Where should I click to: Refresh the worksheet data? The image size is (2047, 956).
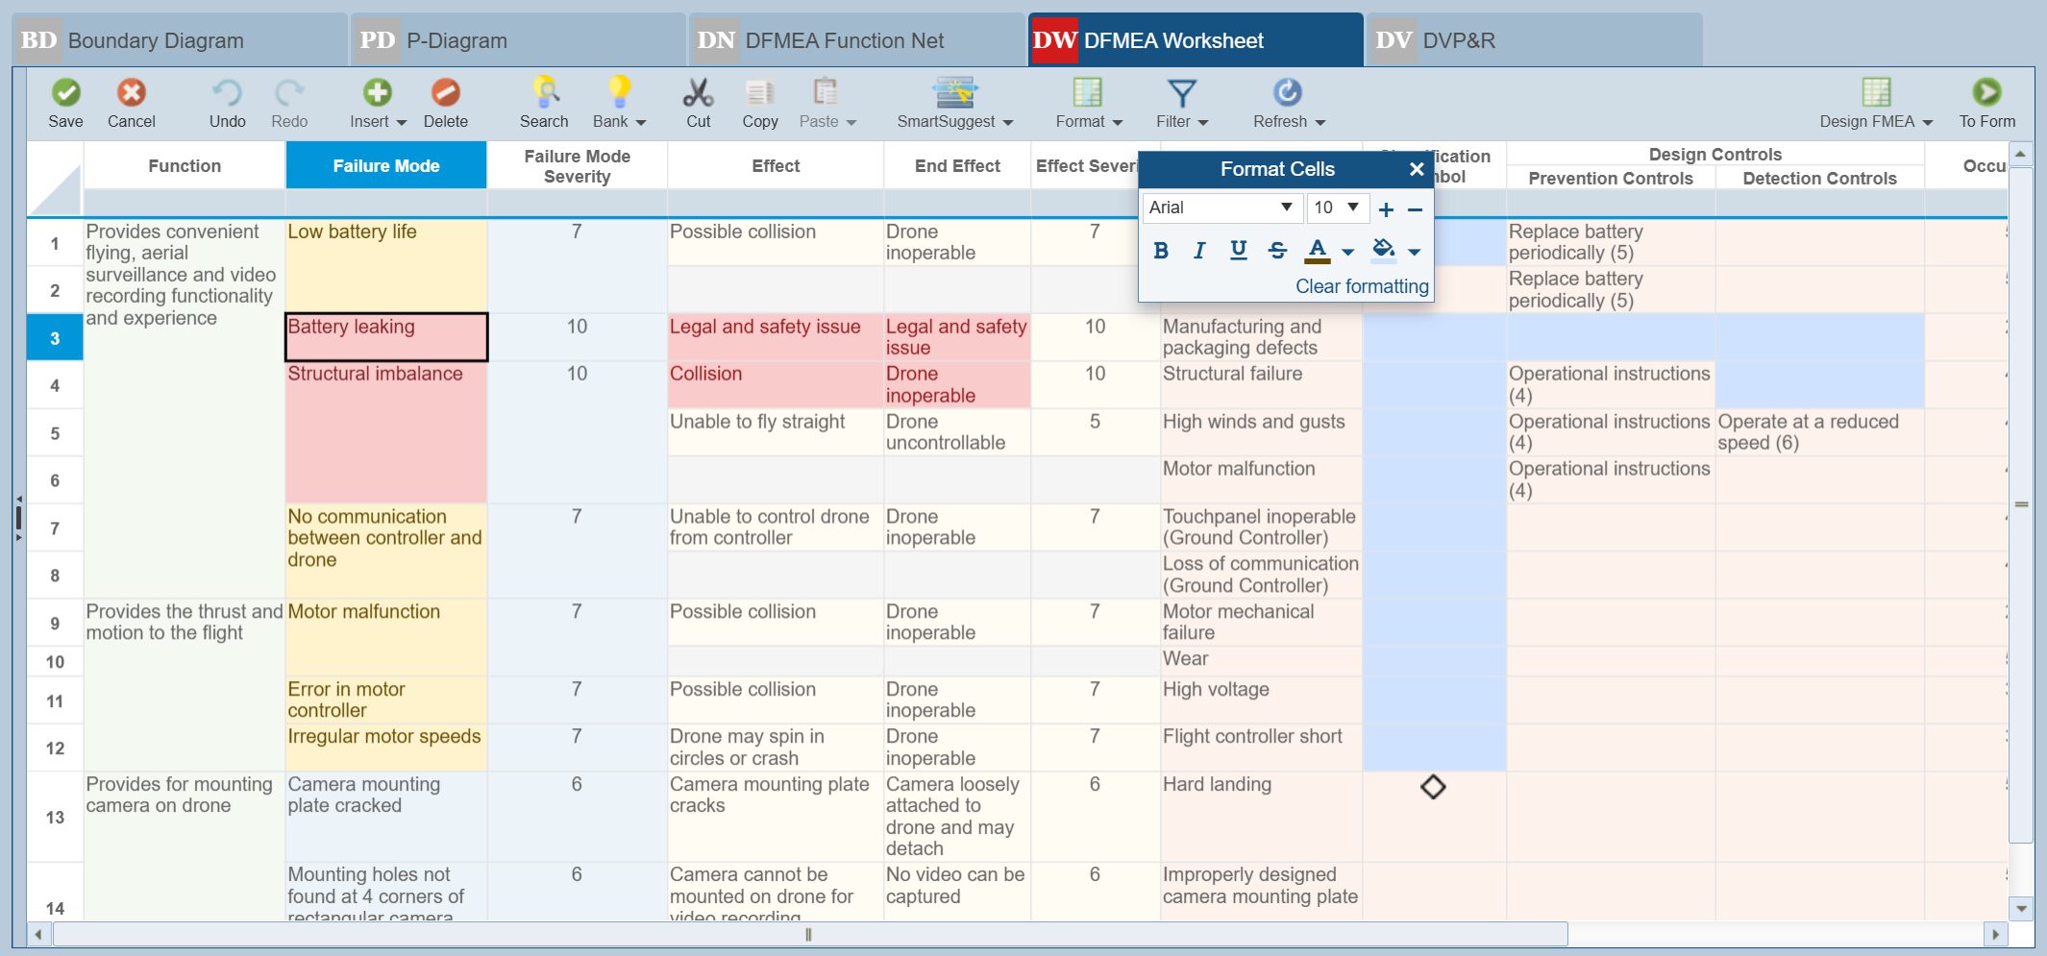[x=1285, y=102]
